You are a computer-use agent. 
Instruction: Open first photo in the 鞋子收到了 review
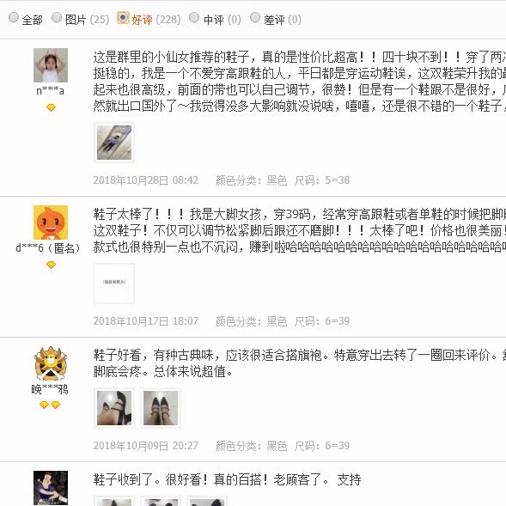(114, 501)
